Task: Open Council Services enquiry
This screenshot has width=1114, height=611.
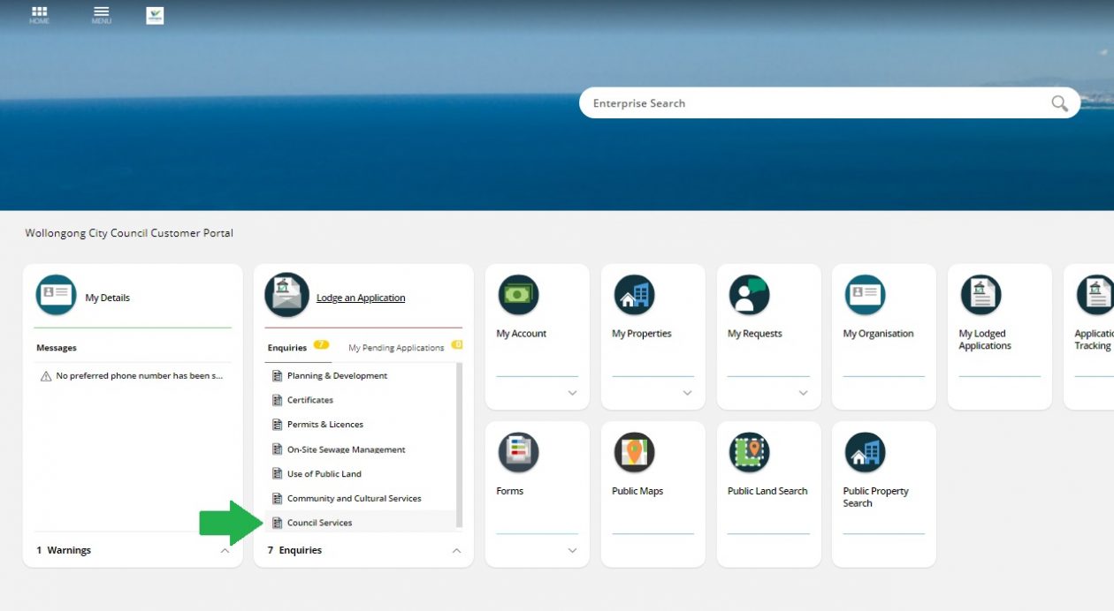Action: point(319,523)
